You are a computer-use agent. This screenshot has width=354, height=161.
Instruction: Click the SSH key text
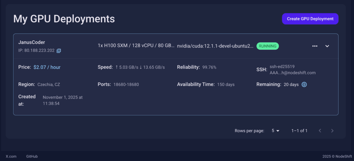pyautogui.click(x=292, y=70)
